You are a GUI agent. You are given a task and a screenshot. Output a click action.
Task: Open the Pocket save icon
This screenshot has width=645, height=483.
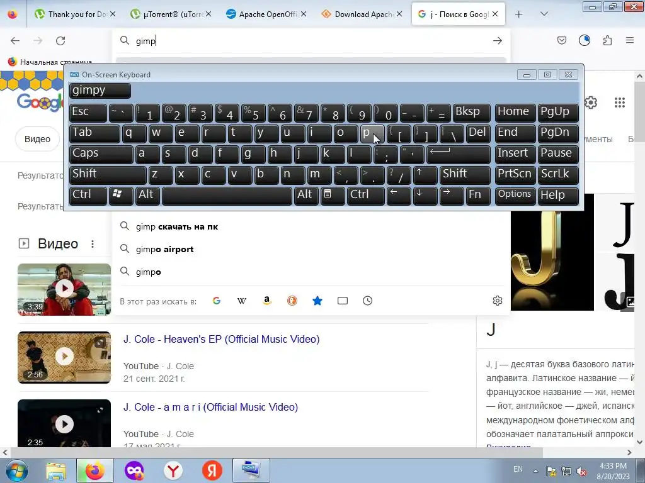(561, 40)
